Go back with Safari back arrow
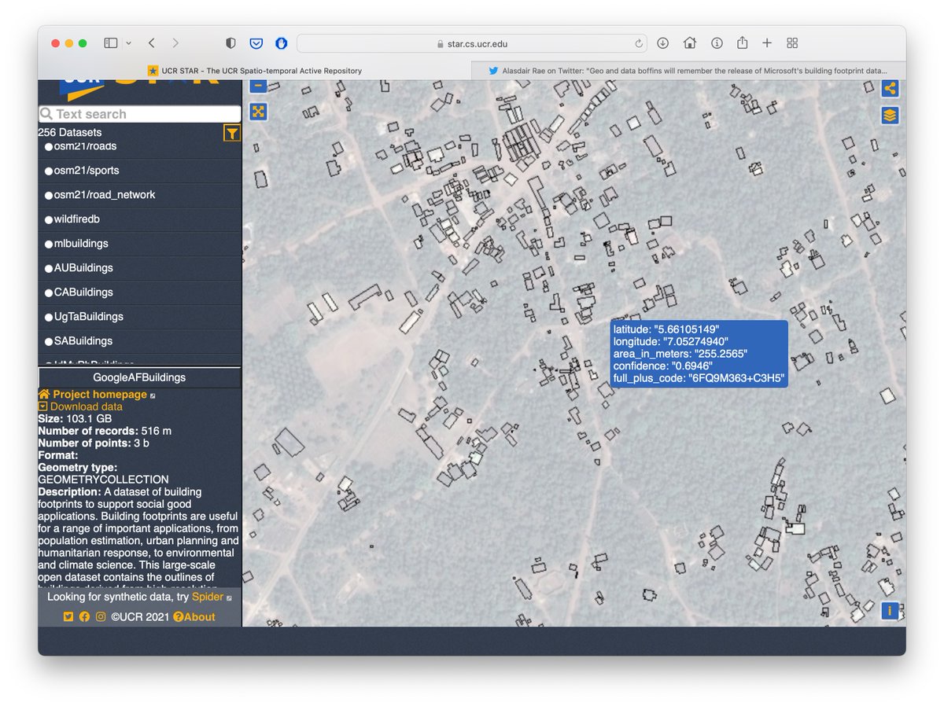The image size is (944, 706). tap(152, 43)
